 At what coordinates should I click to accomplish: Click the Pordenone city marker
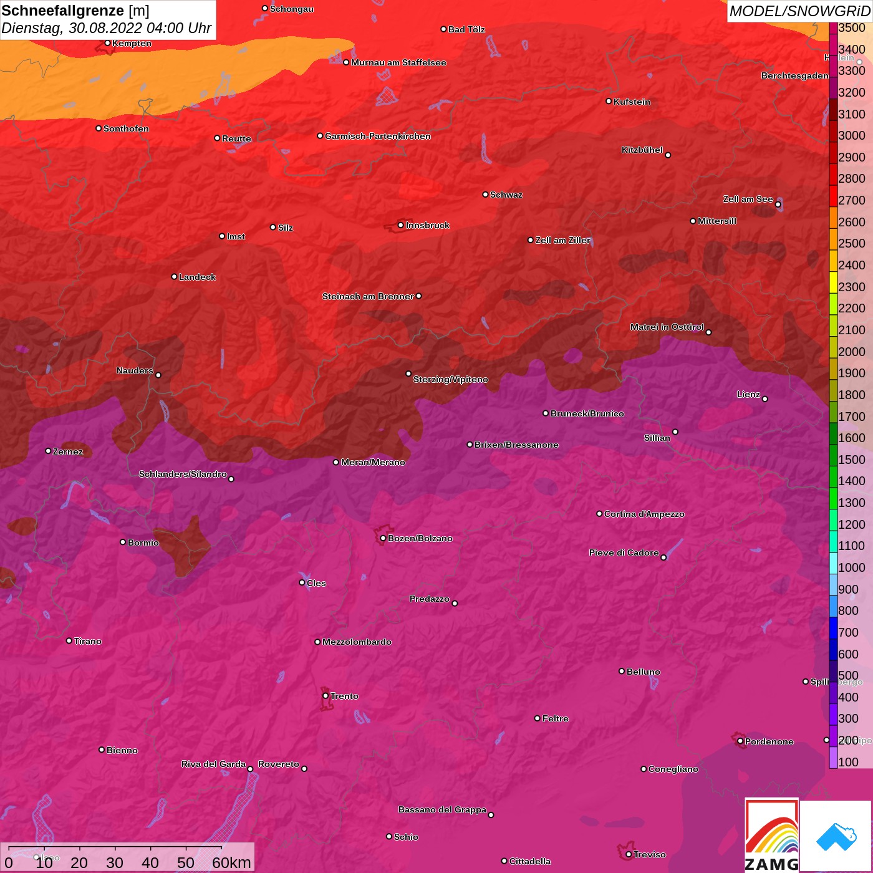[x=740, y=741]
